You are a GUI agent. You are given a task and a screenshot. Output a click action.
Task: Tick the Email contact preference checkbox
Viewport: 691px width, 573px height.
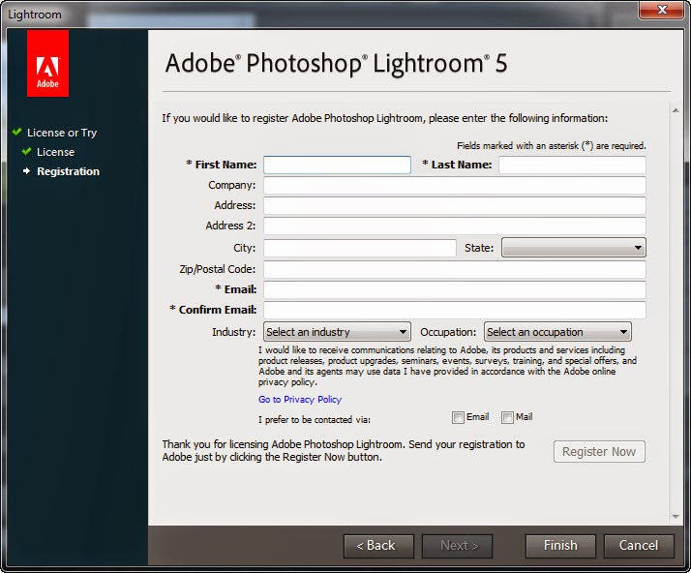pyautogui.click(x=458, y=417)
